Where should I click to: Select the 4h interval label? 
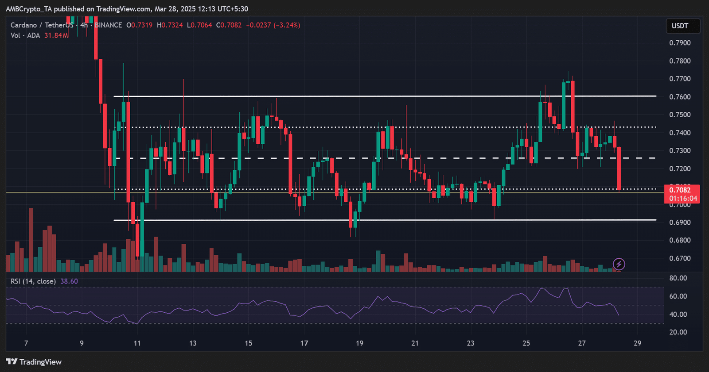tap(84, 25)
